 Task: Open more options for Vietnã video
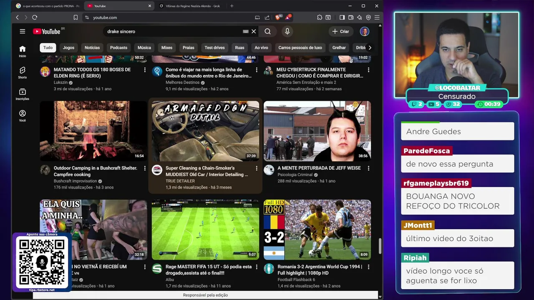(x=145, y=267)
